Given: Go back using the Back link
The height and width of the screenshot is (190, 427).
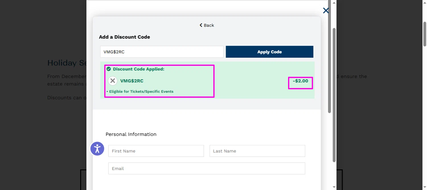Looking at the screenshot, I should [x=207, y=25].
